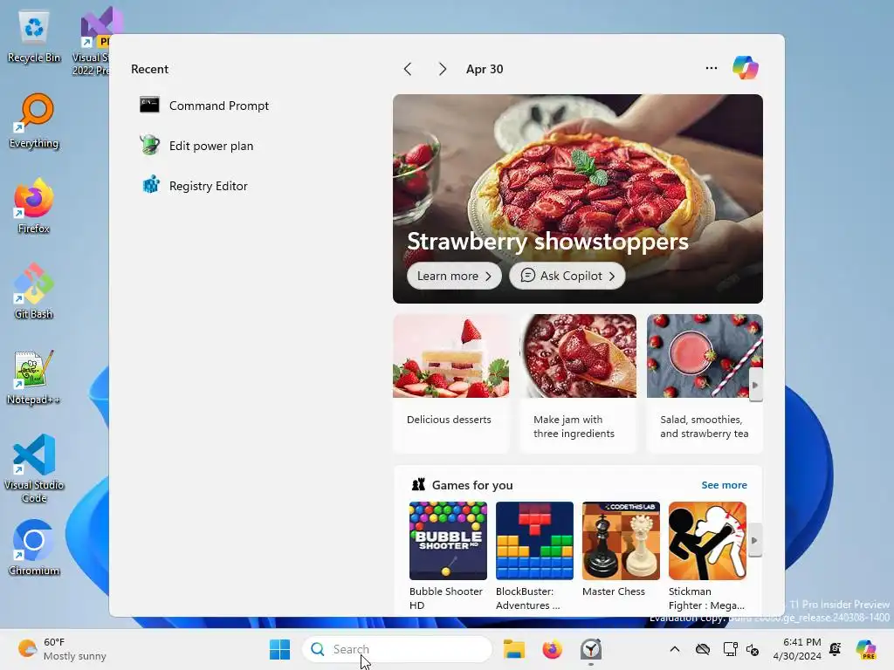Click the Recent heading
894x670 pixels.
click(149, 69)
